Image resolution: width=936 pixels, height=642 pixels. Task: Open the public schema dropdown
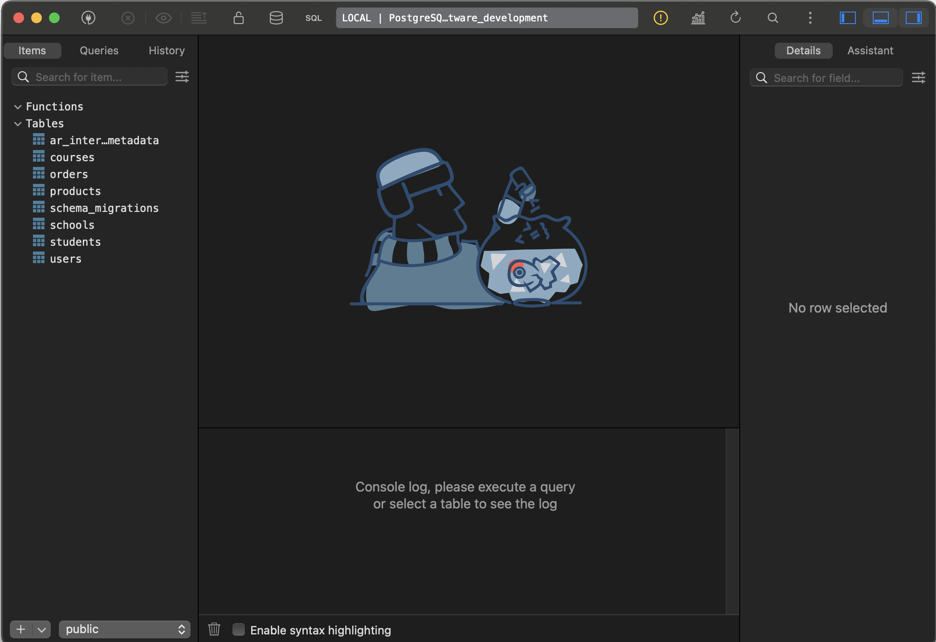(x=124, y=629)
